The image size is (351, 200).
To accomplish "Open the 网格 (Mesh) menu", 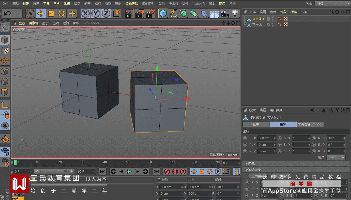I will pos(57,4).
